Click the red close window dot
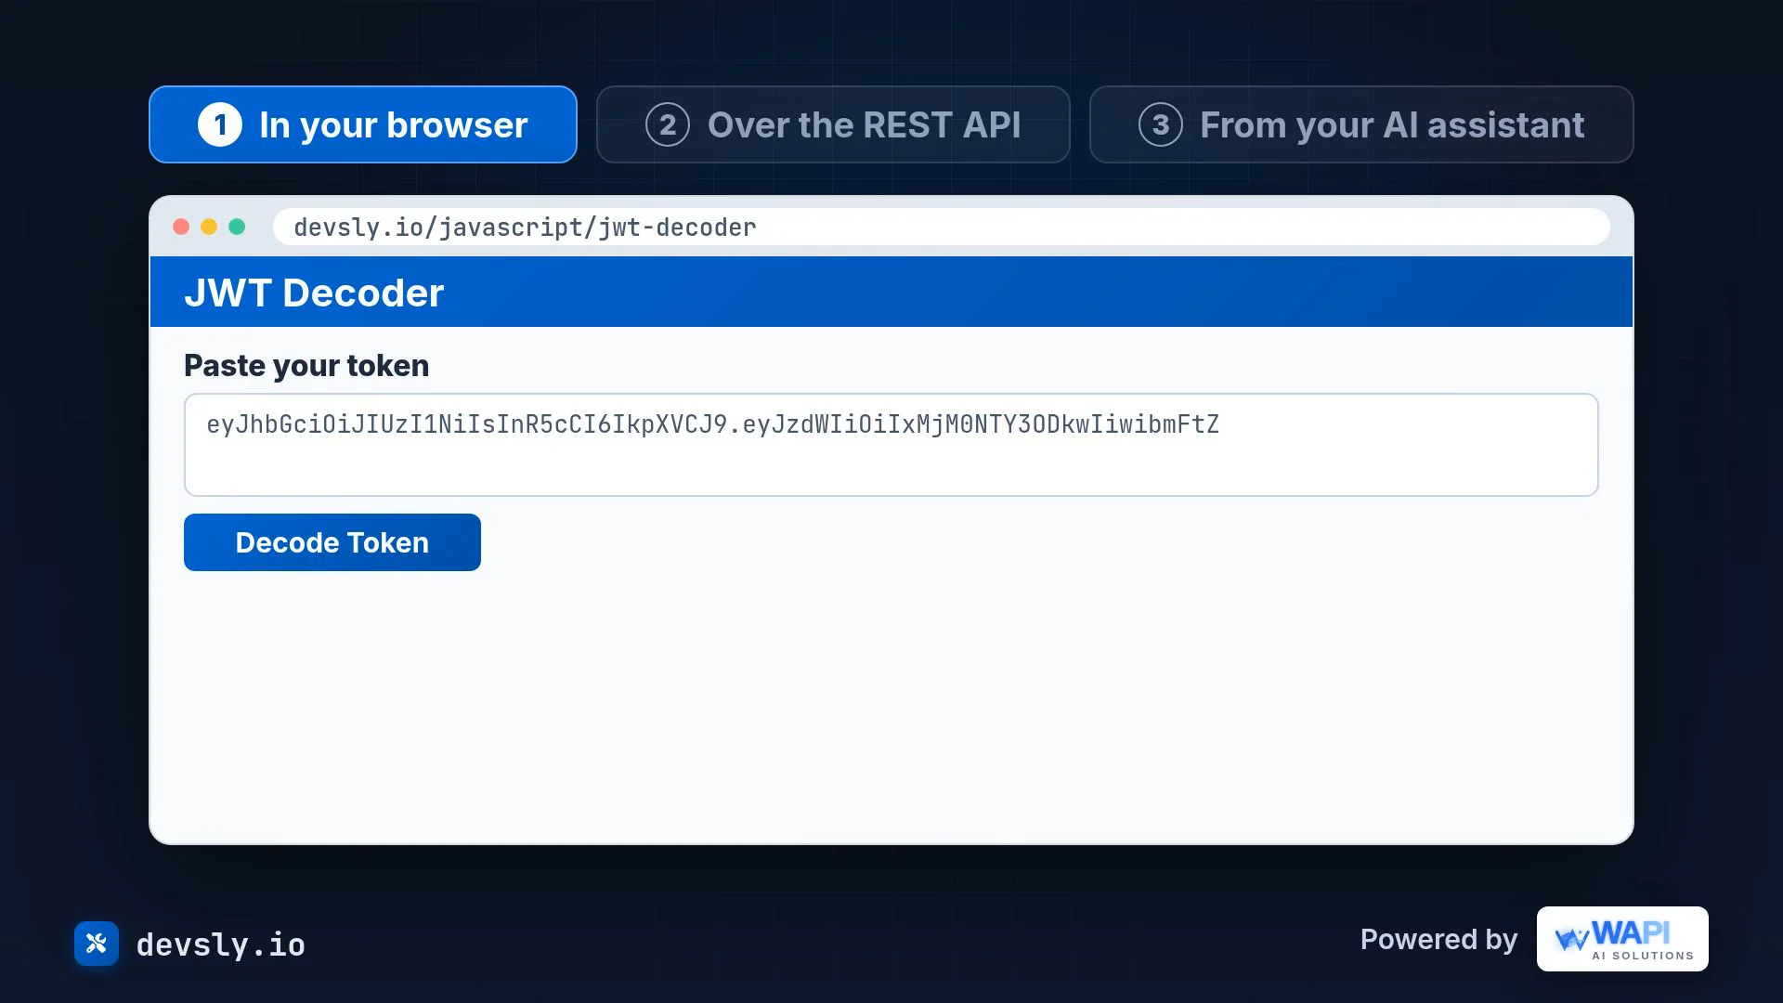 click(x=181, y=227)
